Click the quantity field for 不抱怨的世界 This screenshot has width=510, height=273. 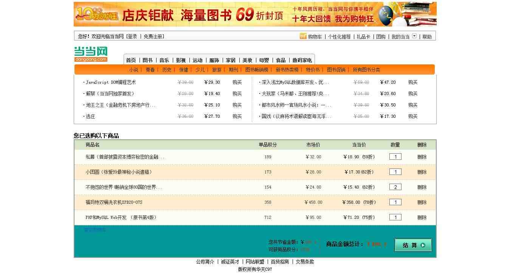(395, 187)
